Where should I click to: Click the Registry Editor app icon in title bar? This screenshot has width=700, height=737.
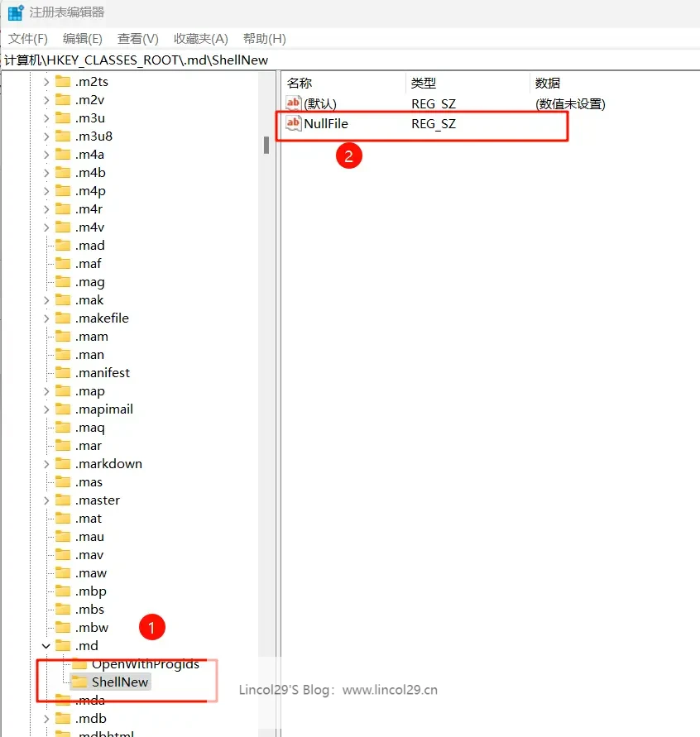pos(16,12)
